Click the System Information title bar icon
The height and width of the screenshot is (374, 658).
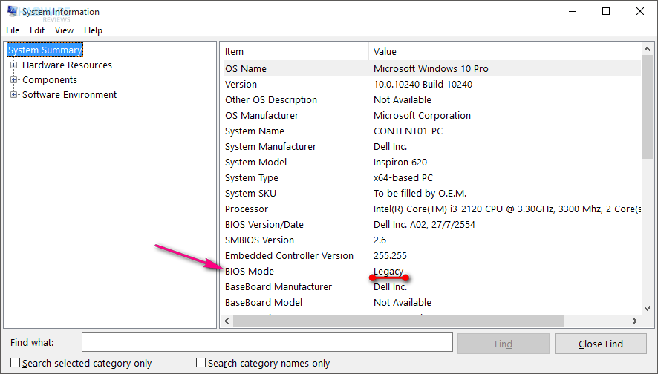(x=13, y=12)
